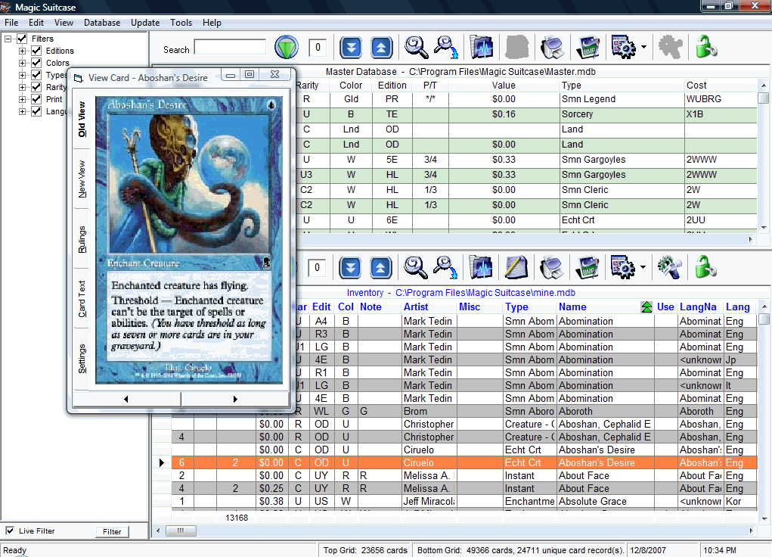Click Master Database vertical scrollbar thumb

(764, 98)
